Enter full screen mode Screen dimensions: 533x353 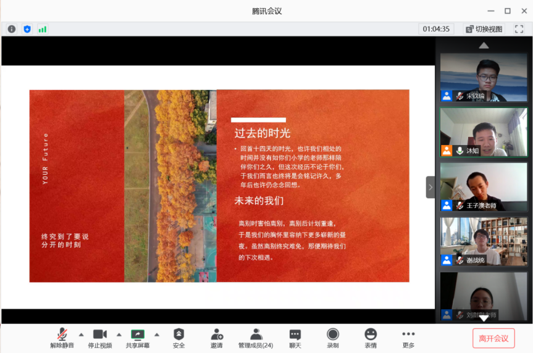click(x=519, y=29)
